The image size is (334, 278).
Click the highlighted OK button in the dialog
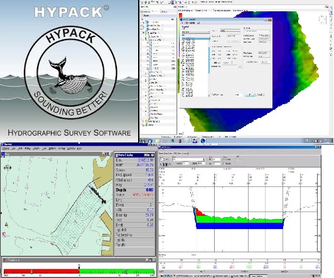pos(249,95)
